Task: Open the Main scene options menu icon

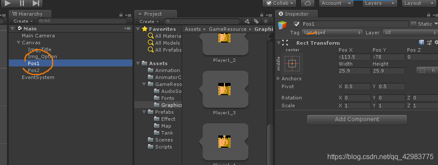Action: click(127, 29)
